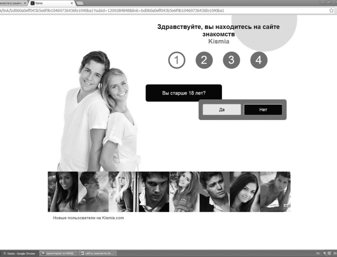
Task: Click the "Вы старше 18 лет?" question box
Action: click(x=183, y=93)
